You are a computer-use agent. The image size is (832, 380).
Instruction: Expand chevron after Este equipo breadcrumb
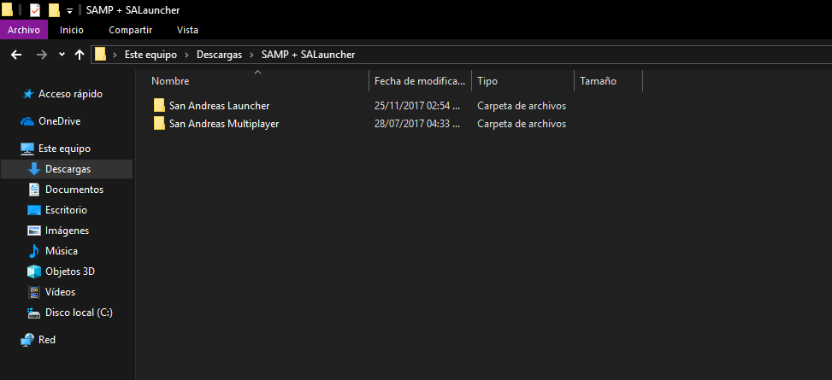187,55
